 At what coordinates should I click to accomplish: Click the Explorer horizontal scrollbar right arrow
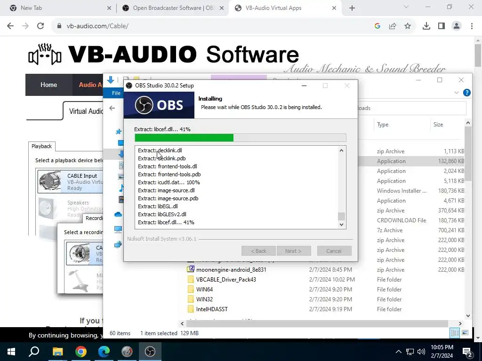tap(460, 323)
